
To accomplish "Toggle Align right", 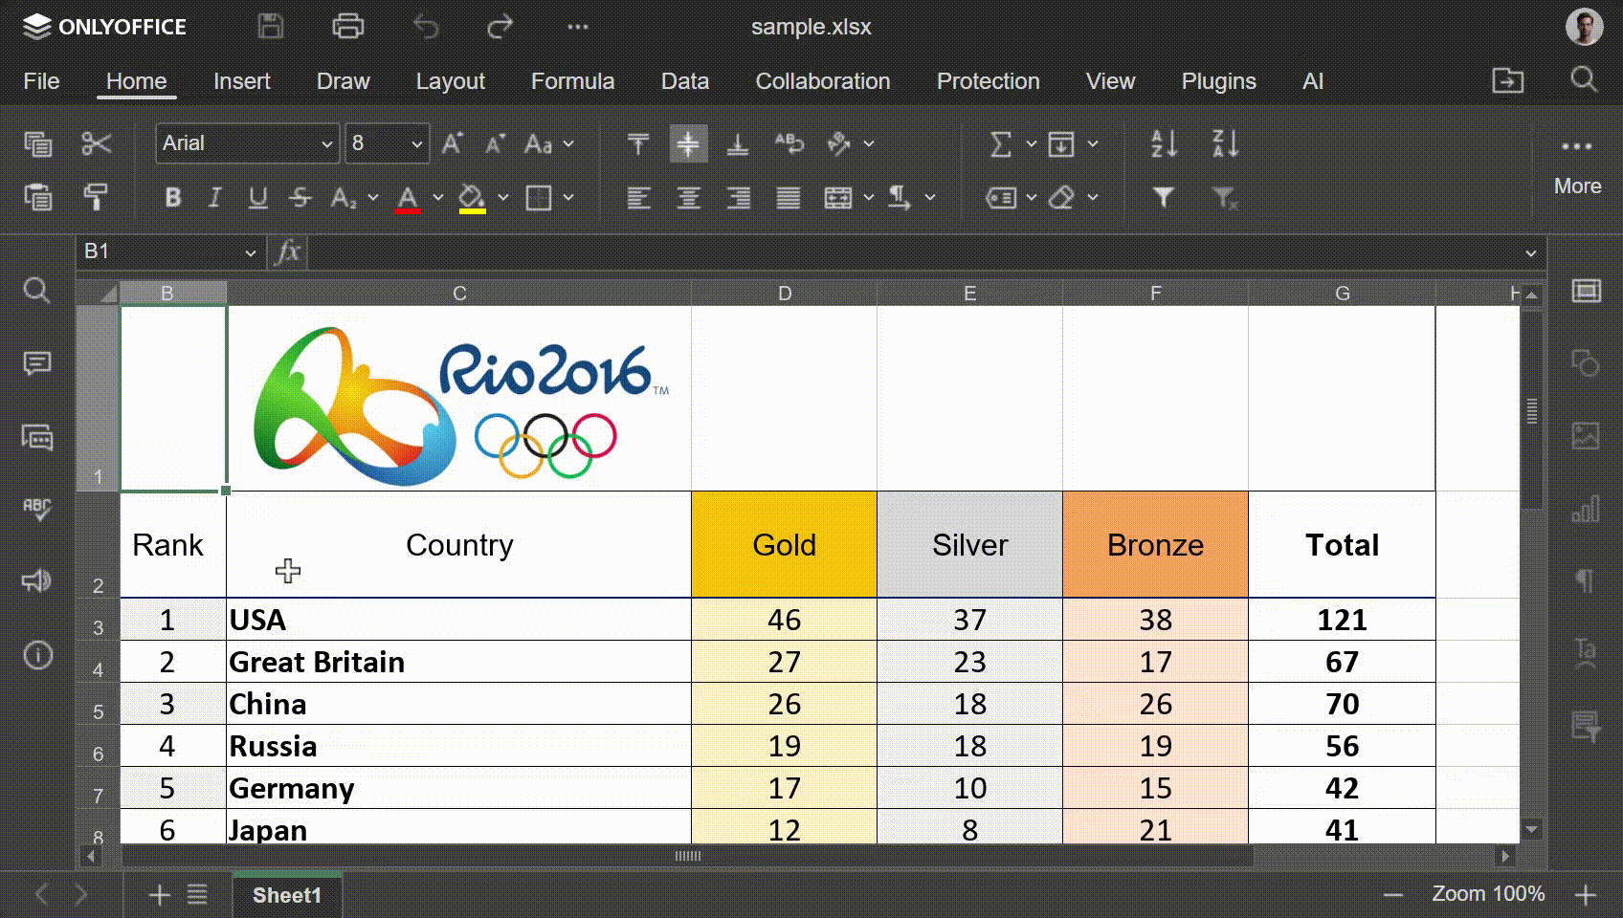I will coord(738,198).
